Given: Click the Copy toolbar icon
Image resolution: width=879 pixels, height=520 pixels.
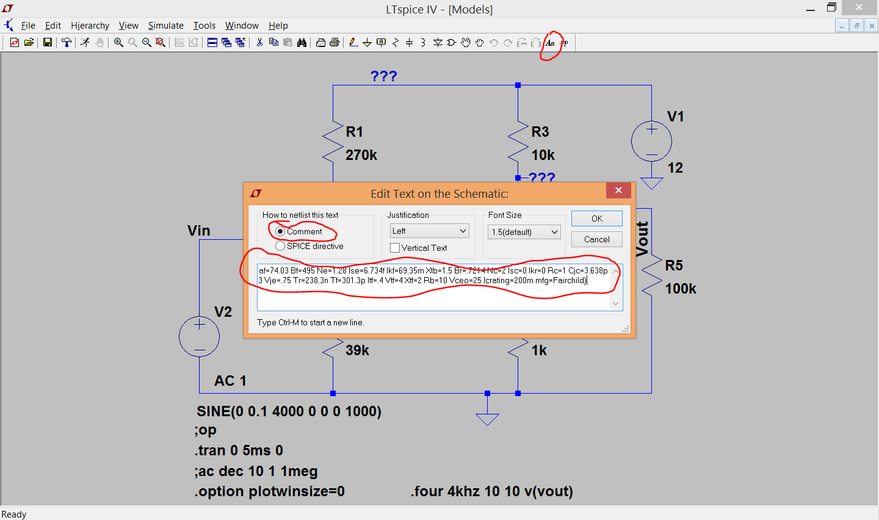Looking at the screenshot, I should tap(273, 43).
